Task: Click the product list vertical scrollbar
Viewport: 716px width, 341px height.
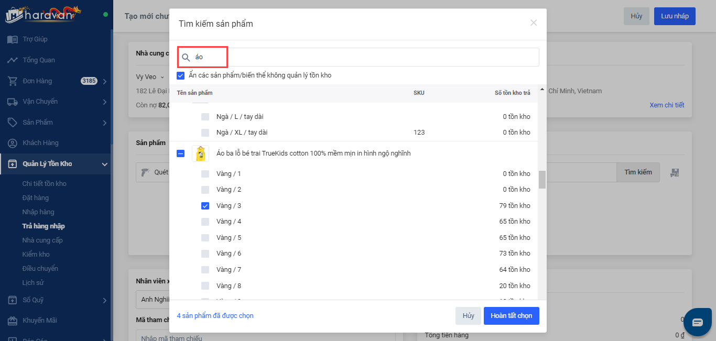Action: click(542, 180)
